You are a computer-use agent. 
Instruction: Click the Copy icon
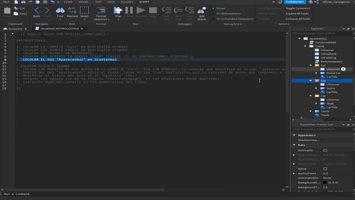[16, 13]
